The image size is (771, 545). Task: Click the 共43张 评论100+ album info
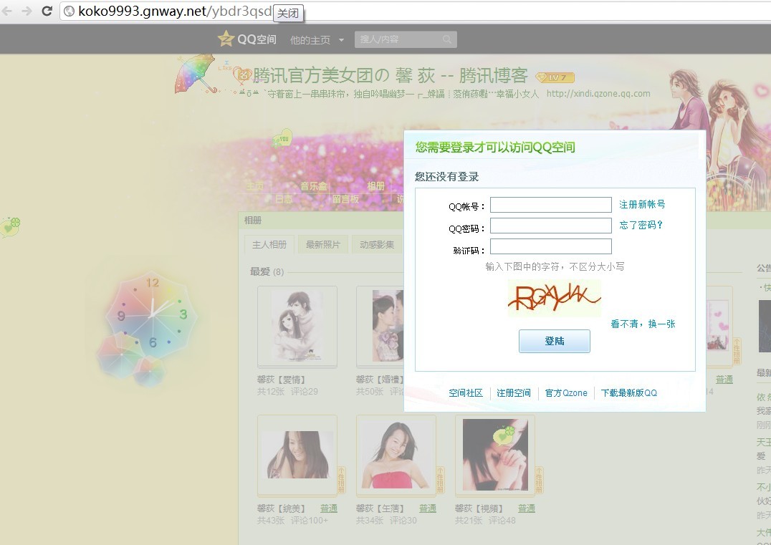292,520
